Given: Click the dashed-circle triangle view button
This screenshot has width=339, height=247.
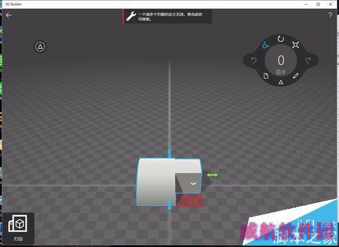Looking at the screenshot, I should (40, 47).
